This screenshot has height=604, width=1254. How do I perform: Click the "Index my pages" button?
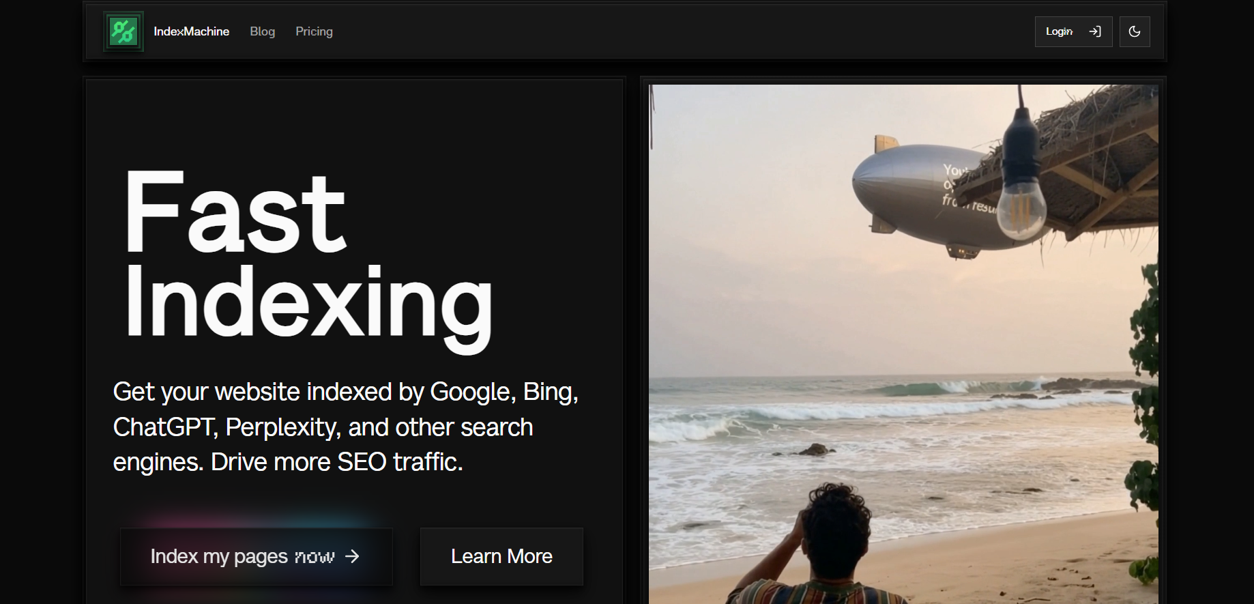(x=257, y=556)
